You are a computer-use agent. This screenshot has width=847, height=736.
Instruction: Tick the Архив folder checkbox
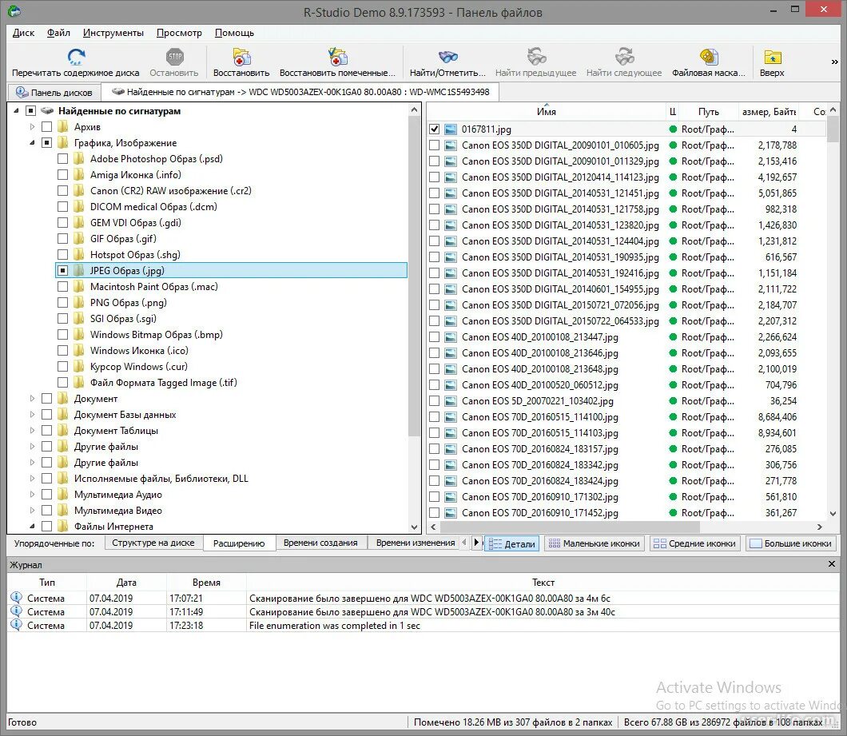47,127
